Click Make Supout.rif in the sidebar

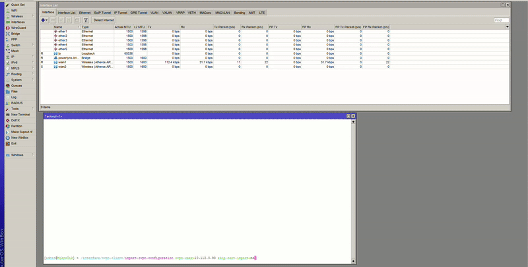(x=22, y=132)
